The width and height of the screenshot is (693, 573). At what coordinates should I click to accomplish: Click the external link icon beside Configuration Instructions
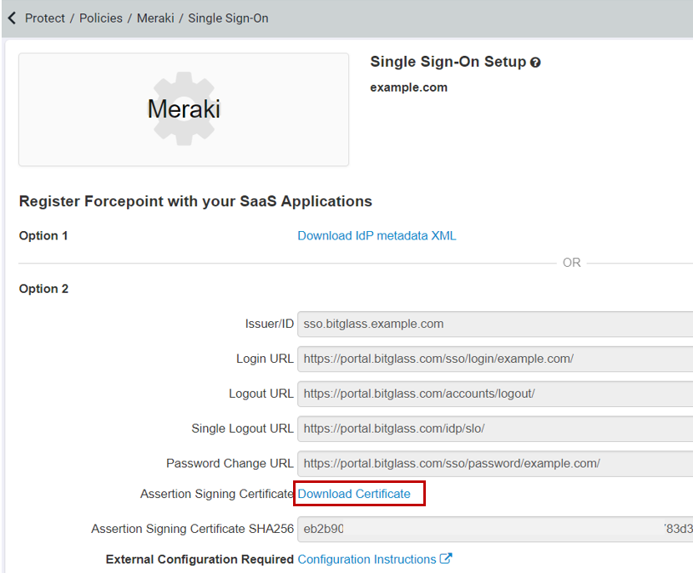445,559
